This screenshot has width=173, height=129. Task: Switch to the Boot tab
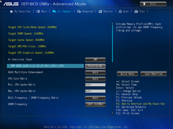[124, 11]
